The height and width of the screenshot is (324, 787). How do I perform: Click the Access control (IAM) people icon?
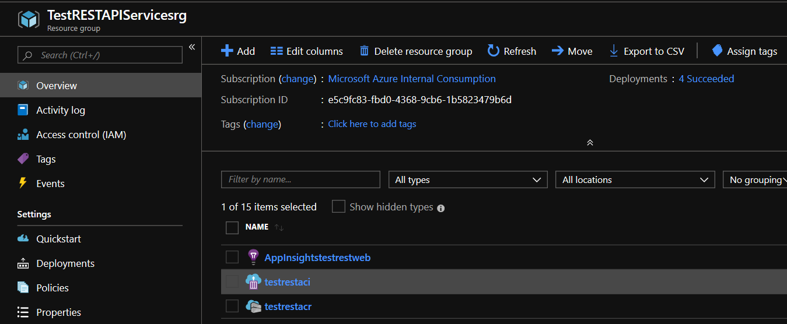(23, 135)
